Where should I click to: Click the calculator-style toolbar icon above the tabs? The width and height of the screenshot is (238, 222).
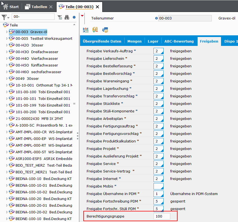(x=86, y=30)
